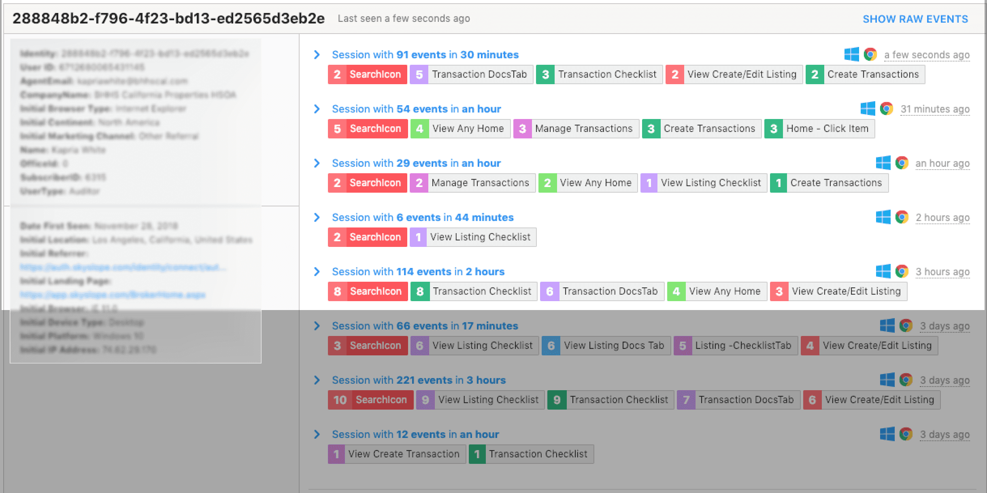Click Windows icon on 91 events session
Screen dimensions: 987x493
[x=851, y=54]
